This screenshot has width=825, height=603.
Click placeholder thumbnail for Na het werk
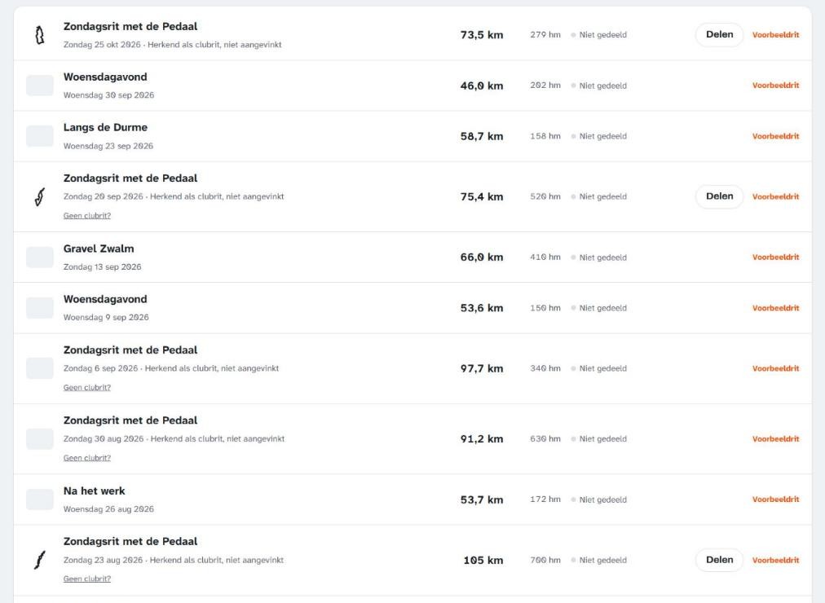pyautogui.click(x=39, y=500)
